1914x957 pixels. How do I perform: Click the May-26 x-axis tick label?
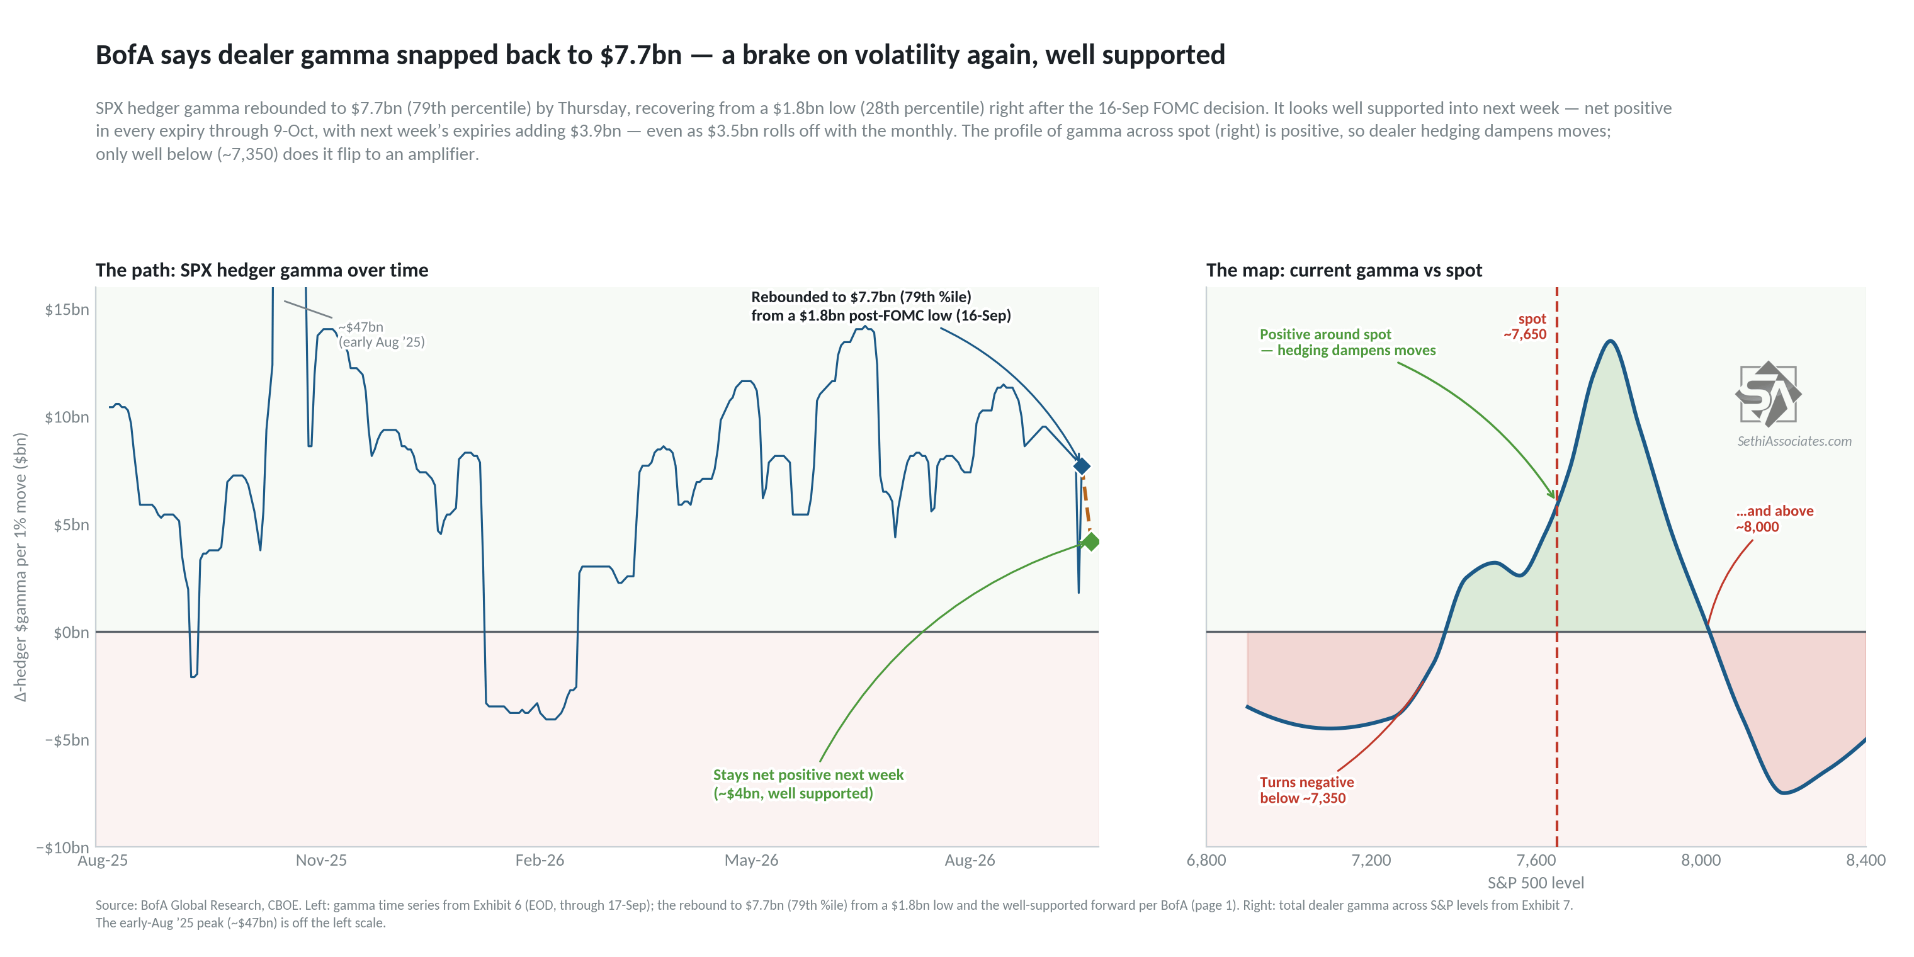tap(751, 861)
